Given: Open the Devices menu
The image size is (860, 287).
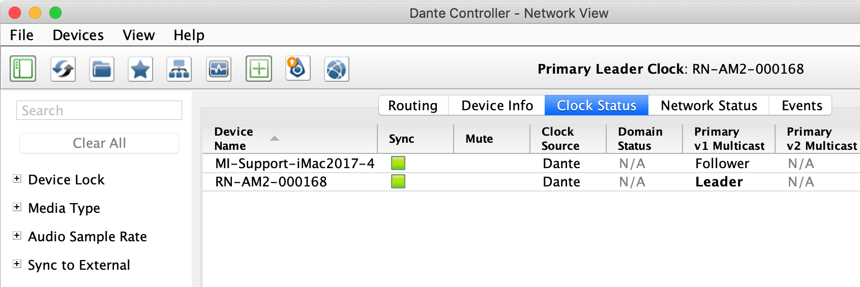Looking at the screenshot, I should point(78,35).
